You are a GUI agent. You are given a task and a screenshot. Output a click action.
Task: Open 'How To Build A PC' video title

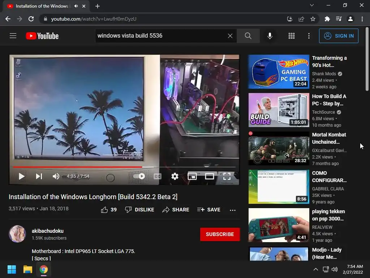click(x=329, y=100)
